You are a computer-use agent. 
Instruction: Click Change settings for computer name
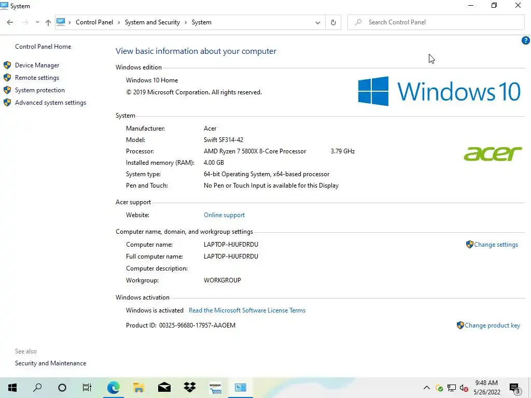click(496, 245)
